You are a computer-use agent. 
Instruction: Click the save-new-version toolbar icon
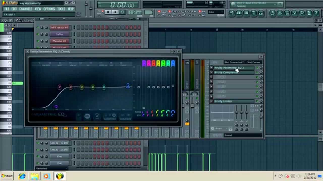click(x=279, y=13)
